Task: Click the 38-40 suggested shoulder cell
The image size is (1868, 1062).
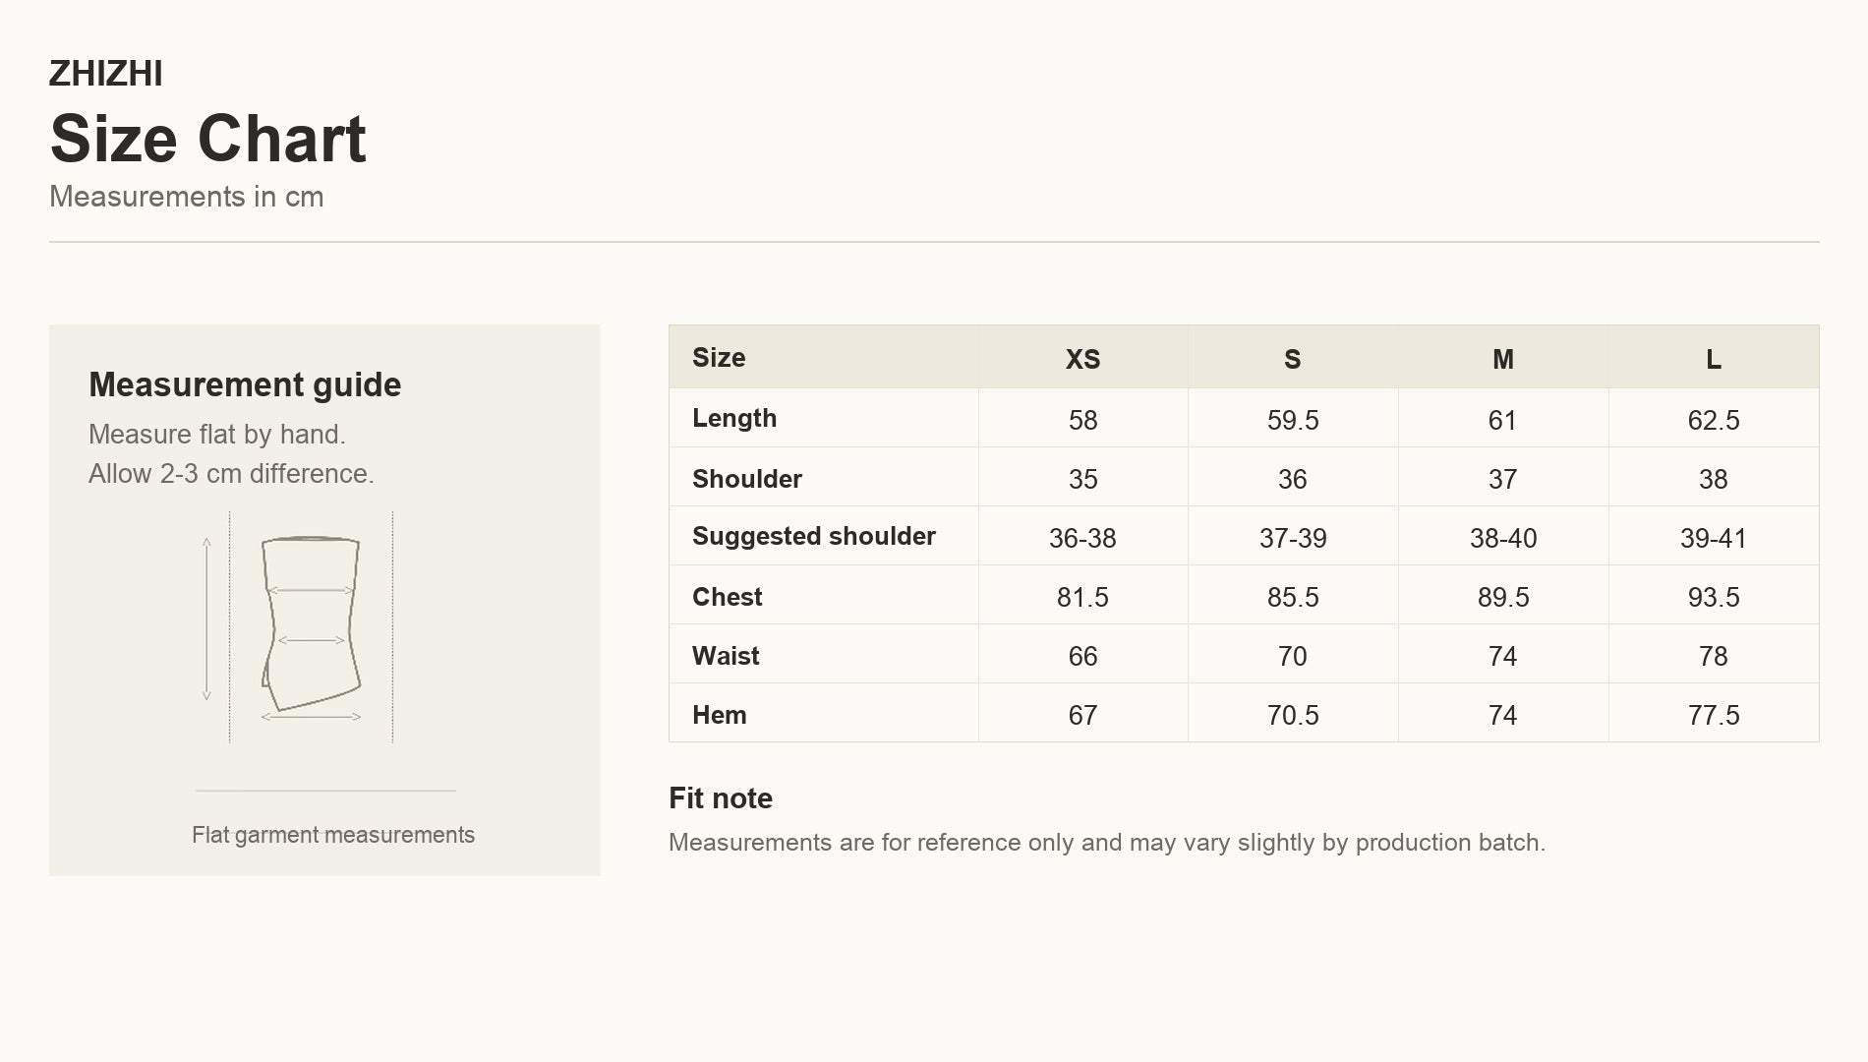Action: (1503, 538)
